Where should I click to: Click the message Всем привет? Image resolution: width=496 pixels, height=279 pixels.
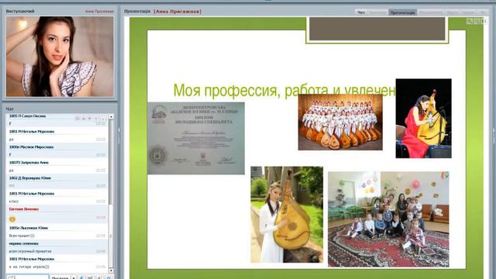coord(22,236)
